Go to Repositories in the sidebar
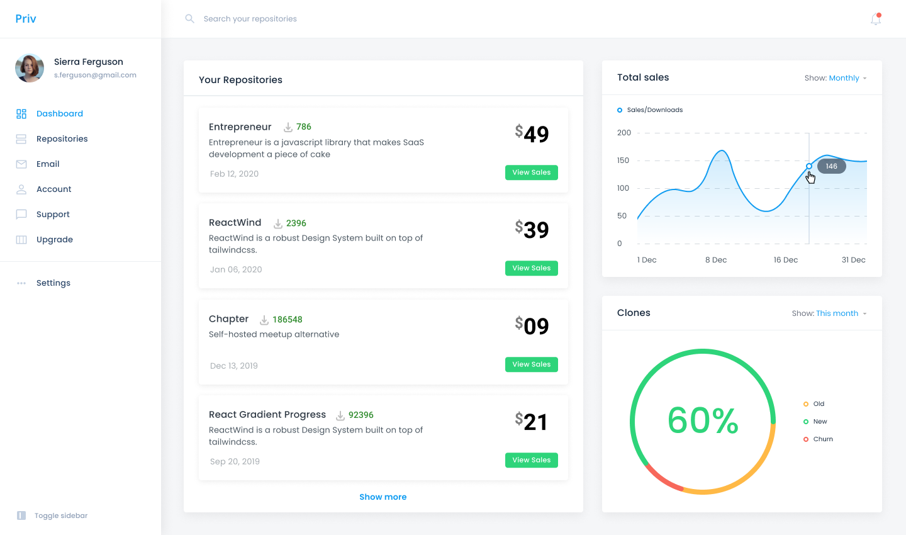906x535 pixels. 62,139
